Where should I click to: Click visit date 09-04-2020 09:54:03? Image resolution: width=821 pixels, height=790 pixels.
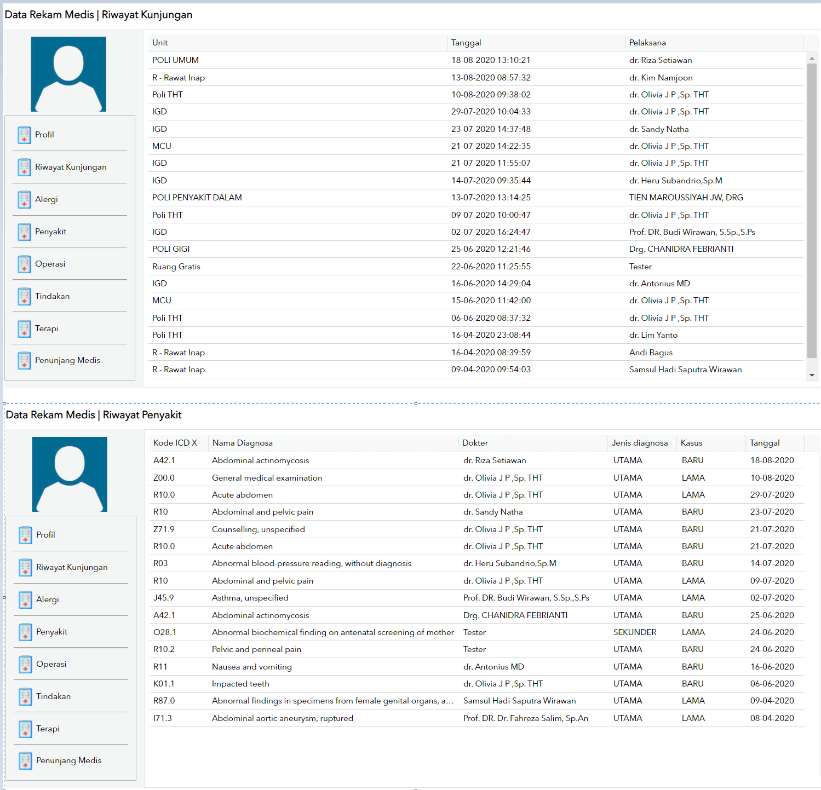491,370
